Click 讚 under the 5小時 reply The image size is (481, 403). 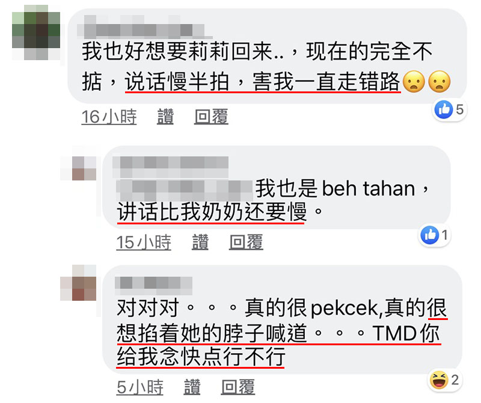point(192,387)
